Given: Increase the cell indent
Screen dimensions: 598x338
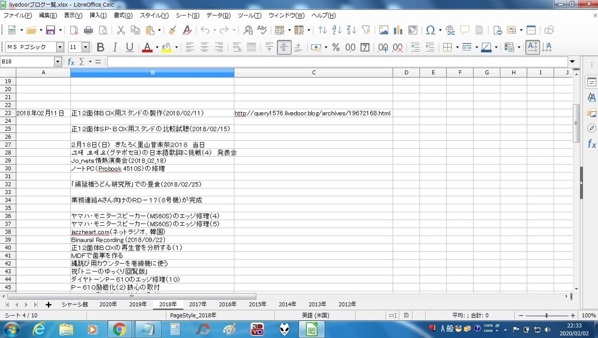Looking at the screenshot, I should (415, 47).
